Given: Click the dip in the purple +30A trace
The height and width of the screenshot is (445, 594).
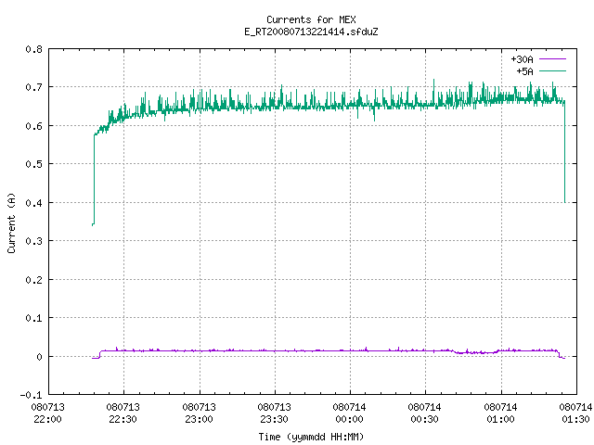Looking at the screenshot, I should 475,352.
